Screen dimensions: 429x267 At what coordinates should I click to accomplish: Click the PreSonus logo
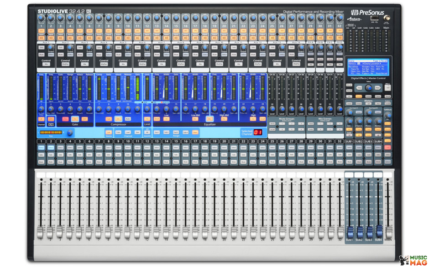click(367, 13)
